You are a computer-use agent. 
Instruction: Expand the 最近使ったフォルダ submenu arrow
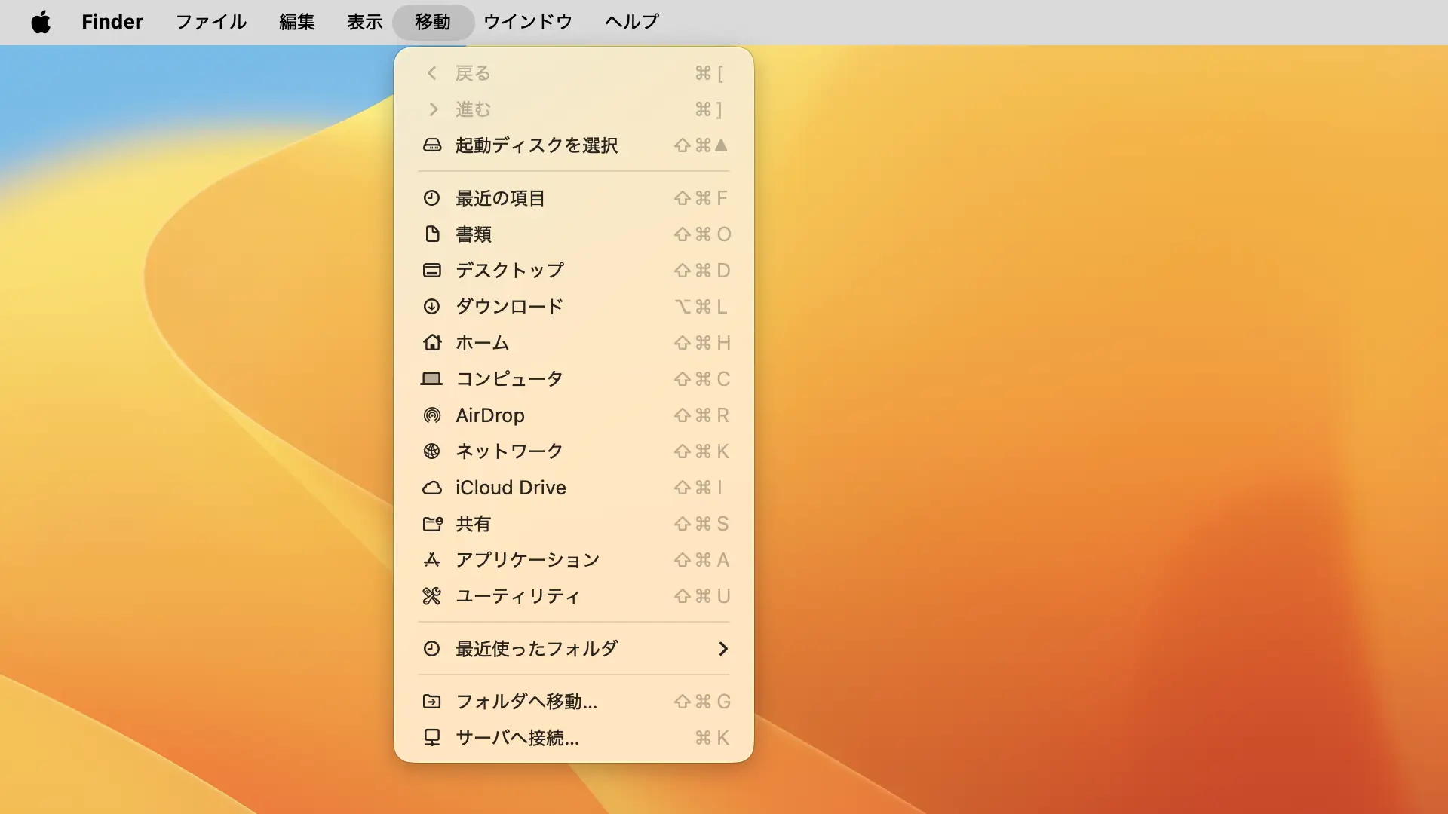tap(722, 649)
